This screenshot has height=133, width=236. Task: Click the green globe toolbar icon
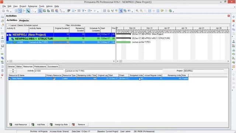tap(170, 11)
